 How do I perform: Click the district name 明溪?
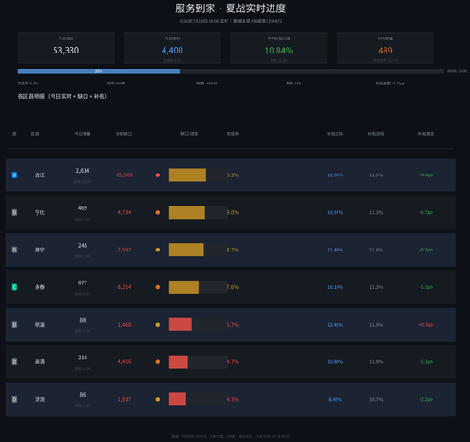[39, 325]
